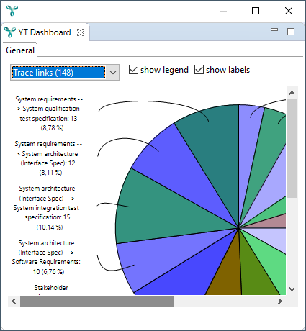Click the vertical scrollbar down arrow

click(292, 289)
